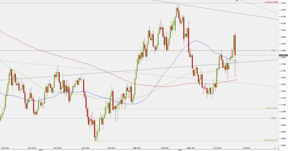Image resolution: width=288 pixels, height=151 pixels.
Task: Click the current price tag on the price axis
Action: tap(283, 55)
